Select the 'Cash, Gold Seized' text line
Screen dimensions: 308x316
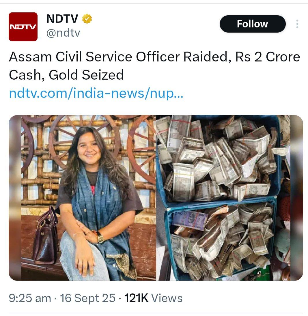66,75
